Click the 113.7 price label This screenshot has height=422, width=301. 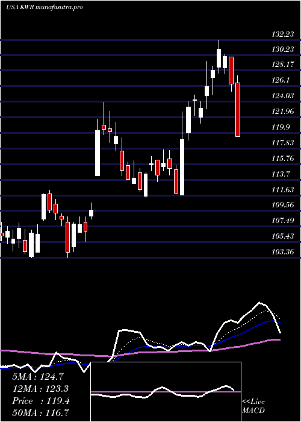point(281,174)
